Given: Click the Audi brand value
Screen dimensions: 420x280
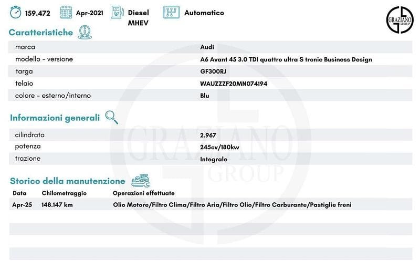Looking at the screenshot, I should tap(207, 47).
